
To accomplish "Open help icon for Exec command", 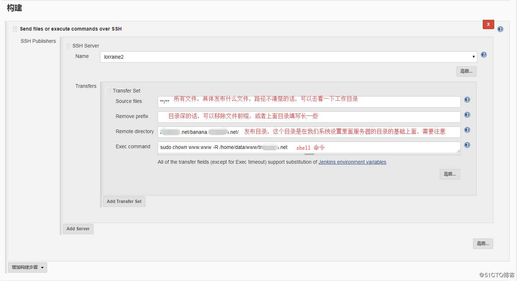I will [x=467, y=145].
